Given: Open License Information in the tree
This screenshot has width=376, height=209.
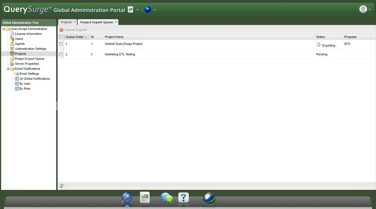Looking at the screenshot, I should [28, 34].
